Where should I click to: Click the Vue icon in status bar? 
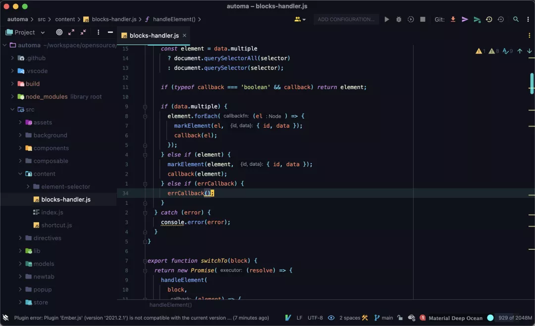point(288,318)
